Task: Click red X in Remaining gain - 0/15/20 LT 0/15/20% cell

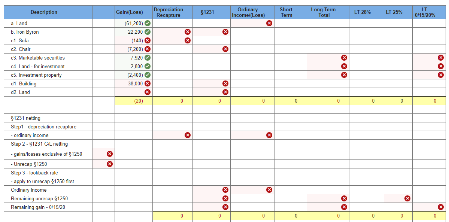Action: (441, 207)
